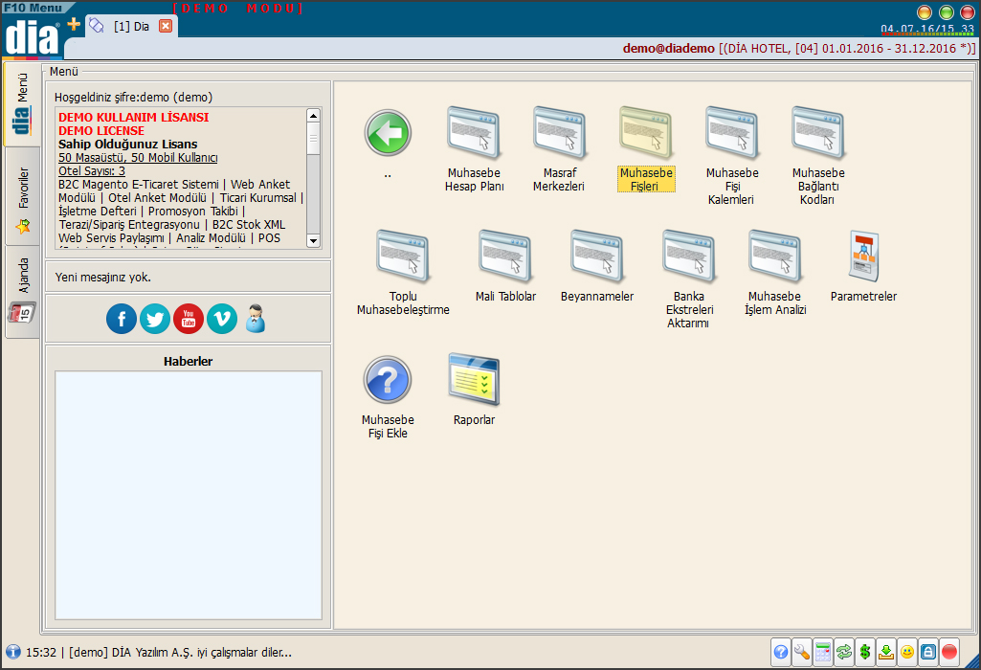The height and width of the screenshot is (670, 981).
Task: Click the 50 Masaüstü, 50 Mobil Kullanıcı link
Action: pyautogui.click(x=138, y=158)
